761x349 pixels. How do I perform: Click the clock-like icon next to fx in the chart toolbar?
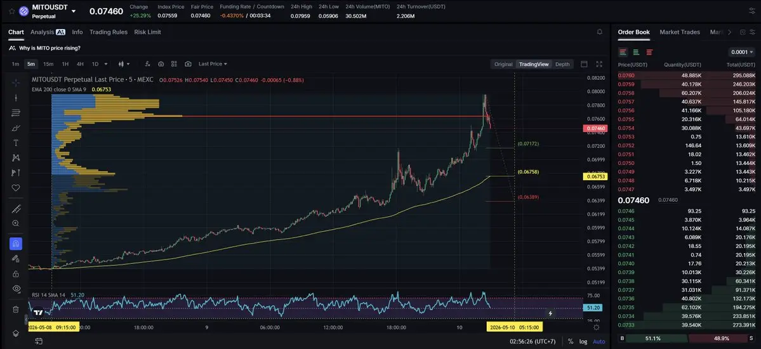[161, 64]
